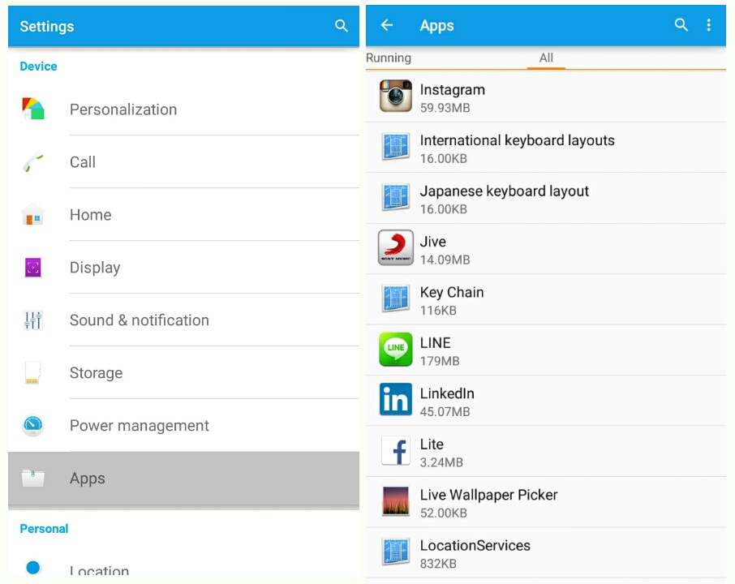Open Instagram app details
This screenshot has width=735, height=584.
click(546, 97)
